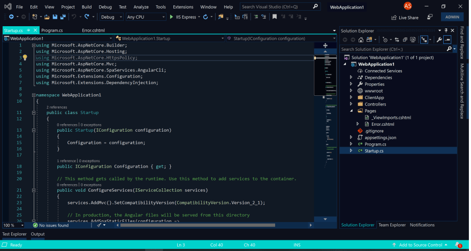Open the 100 % zoom level dropdown

[13, 225]
